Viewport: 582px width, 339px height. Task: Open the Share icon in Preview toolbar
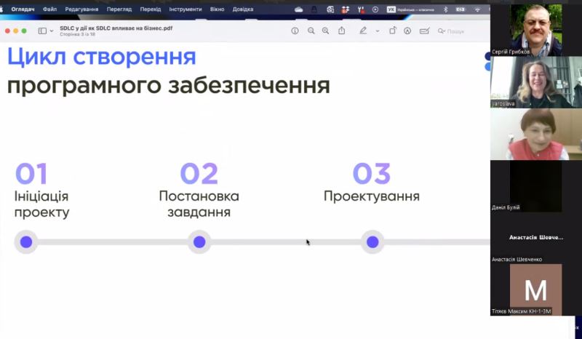point(341,31)
